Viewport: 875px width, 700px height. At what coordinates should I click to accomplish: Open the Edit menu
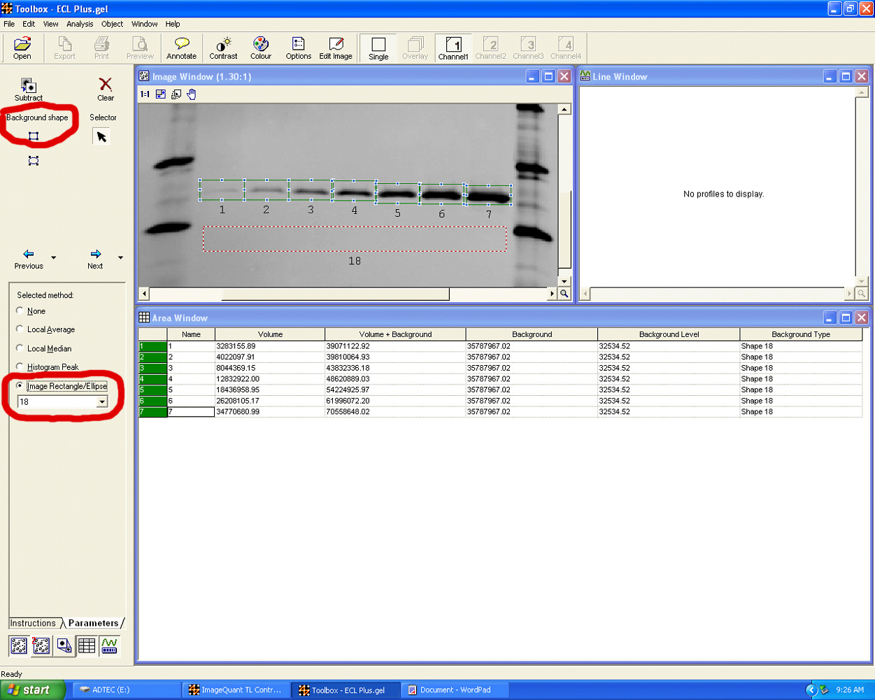[29, 24]
